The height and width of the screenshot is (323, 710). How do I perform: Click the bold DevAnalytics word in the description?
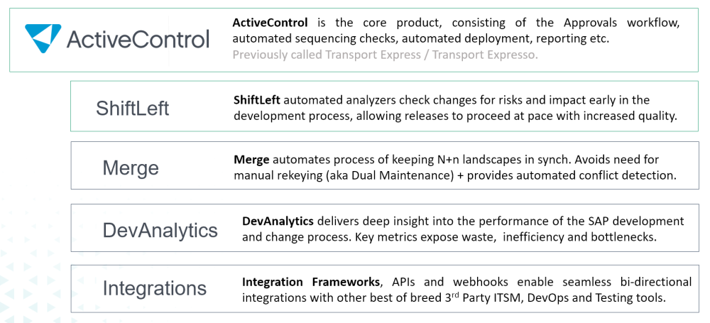tap(278, 221)
